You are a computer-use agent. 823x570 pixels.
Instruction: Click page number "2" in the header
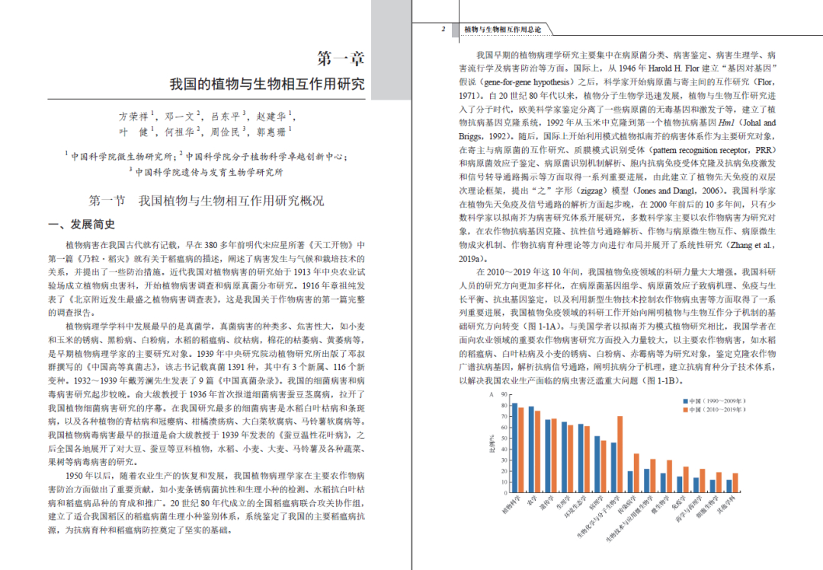pyautogui.click(x=444, y=30)
